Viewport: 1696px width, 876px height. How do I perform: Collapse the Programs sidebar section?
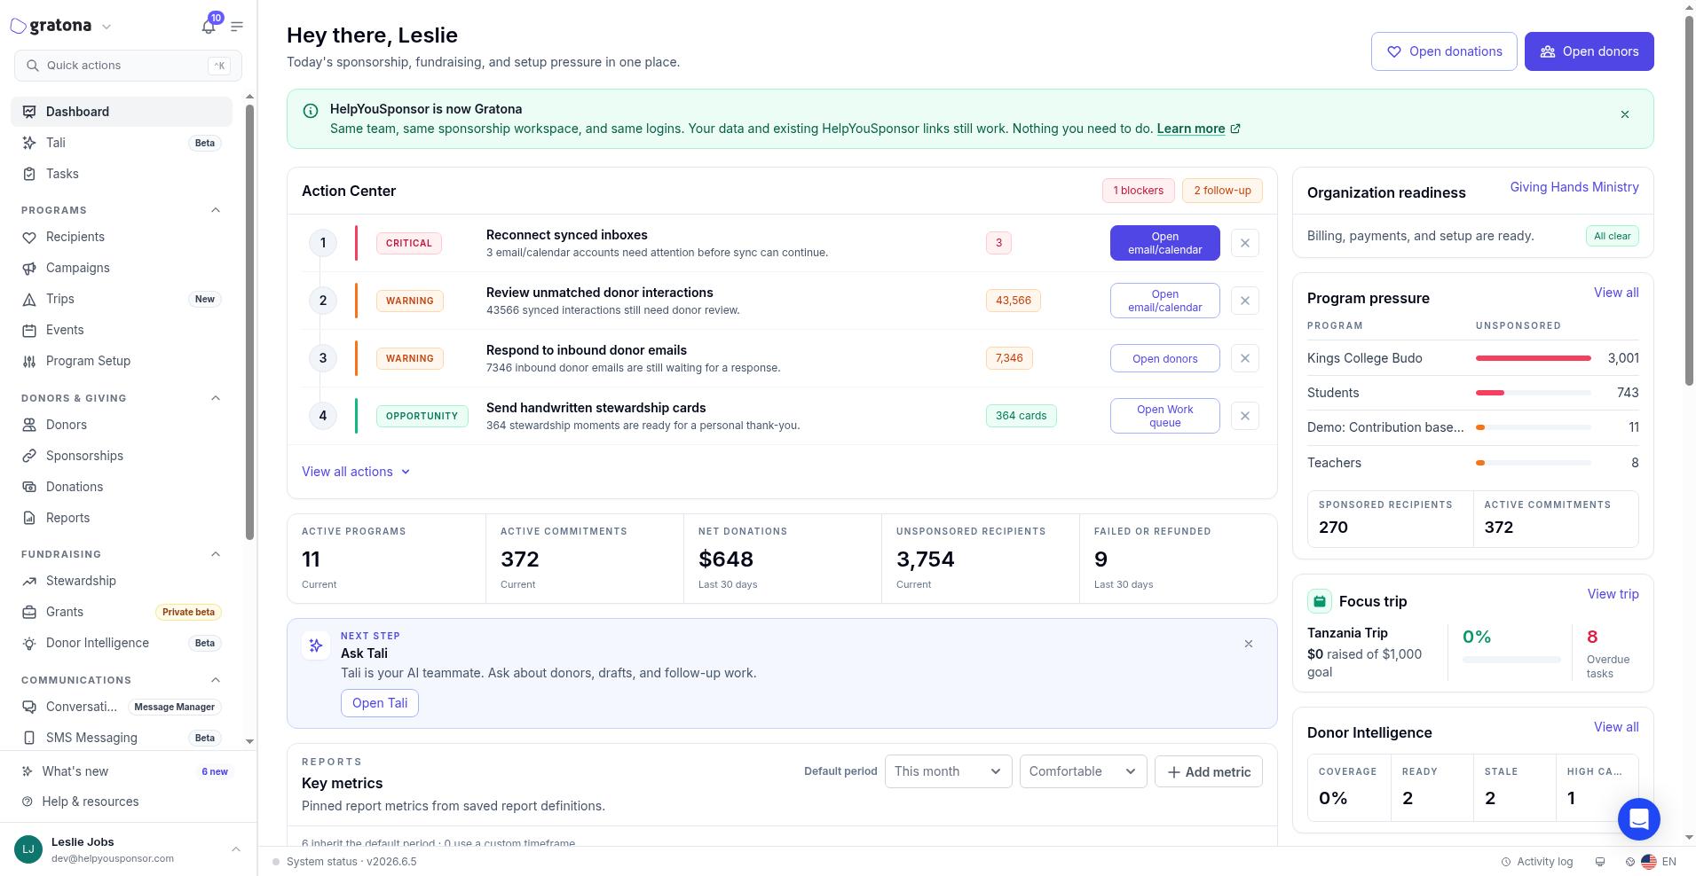[x=216, y=210]
